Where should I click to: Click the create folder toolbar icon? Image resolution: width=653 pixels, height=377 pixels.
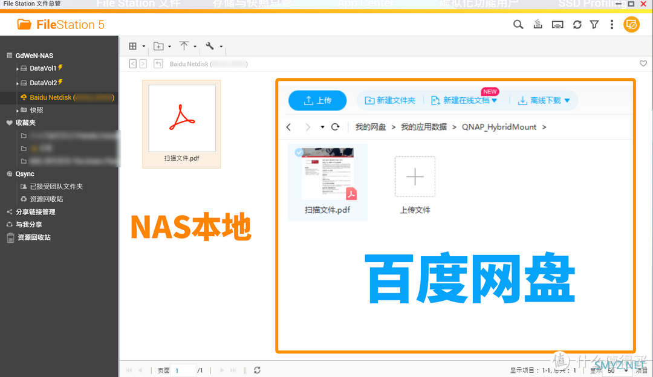pyautogui.click(x=158, y=46)
